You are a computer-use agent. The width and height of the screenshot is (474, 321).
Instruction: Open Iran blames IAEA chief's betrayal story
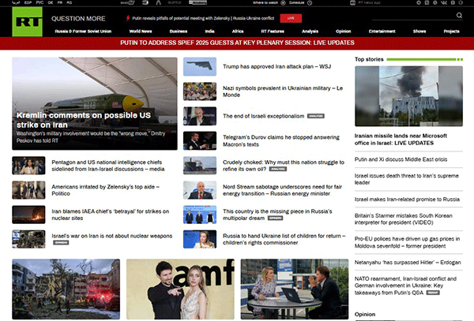click(110, 215)
